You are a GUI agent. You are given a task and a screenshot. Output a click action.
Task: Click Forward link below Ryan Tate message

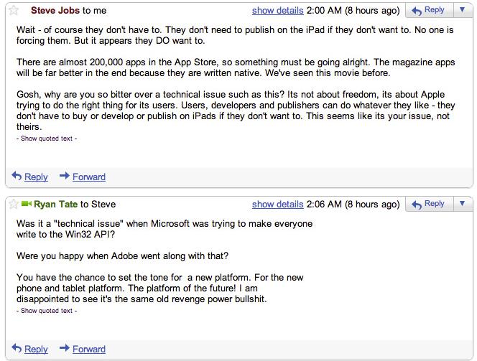point(89,350)
